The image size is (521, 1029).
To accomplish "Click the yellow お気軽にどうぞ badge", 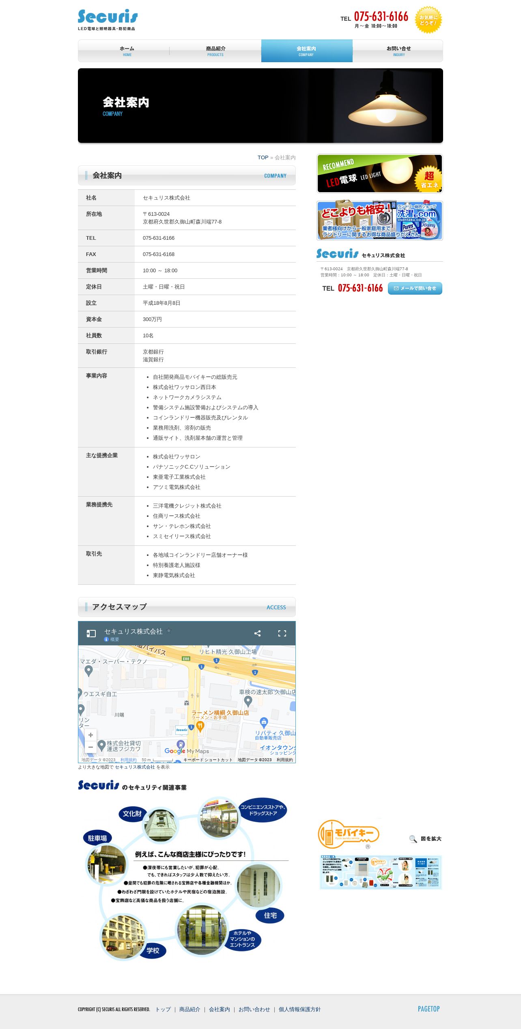I will [x=428, y=20].
